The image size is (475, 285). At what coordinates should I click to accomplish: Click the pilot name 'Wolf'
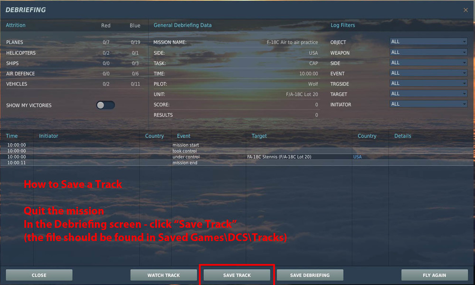pyautogui.click(x=313, y=84)
